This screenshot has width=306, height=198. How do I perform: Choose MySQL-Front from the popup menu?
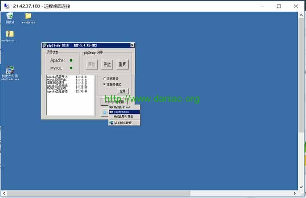coord(124,107)
